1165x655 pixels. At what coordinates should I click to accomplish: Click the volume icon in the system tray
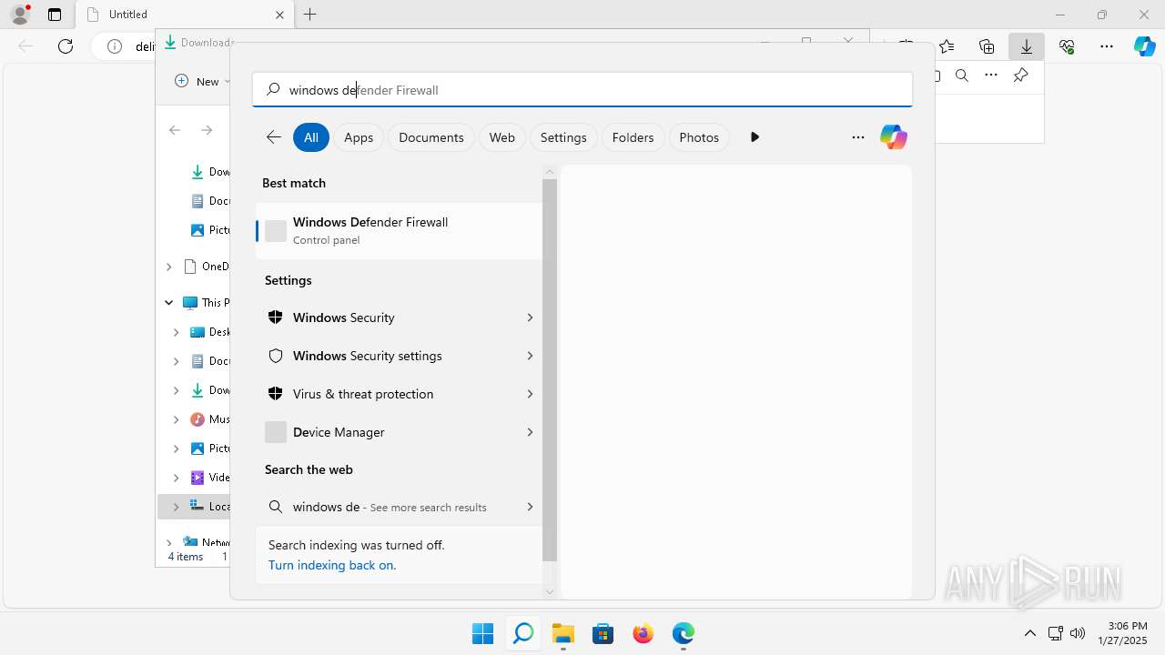click(x=1079, y=633)
